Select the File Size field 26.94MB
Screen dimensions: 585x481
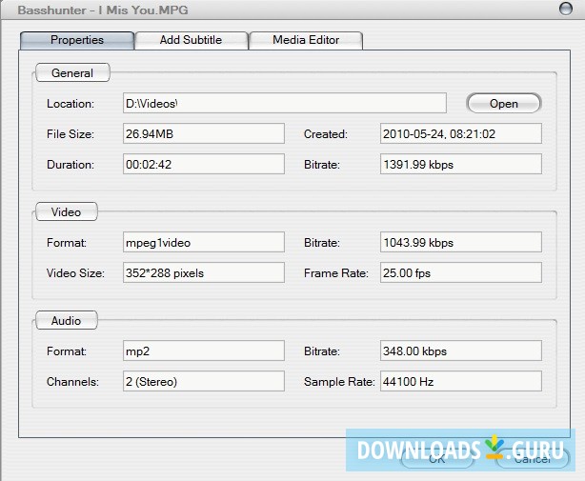204,133
